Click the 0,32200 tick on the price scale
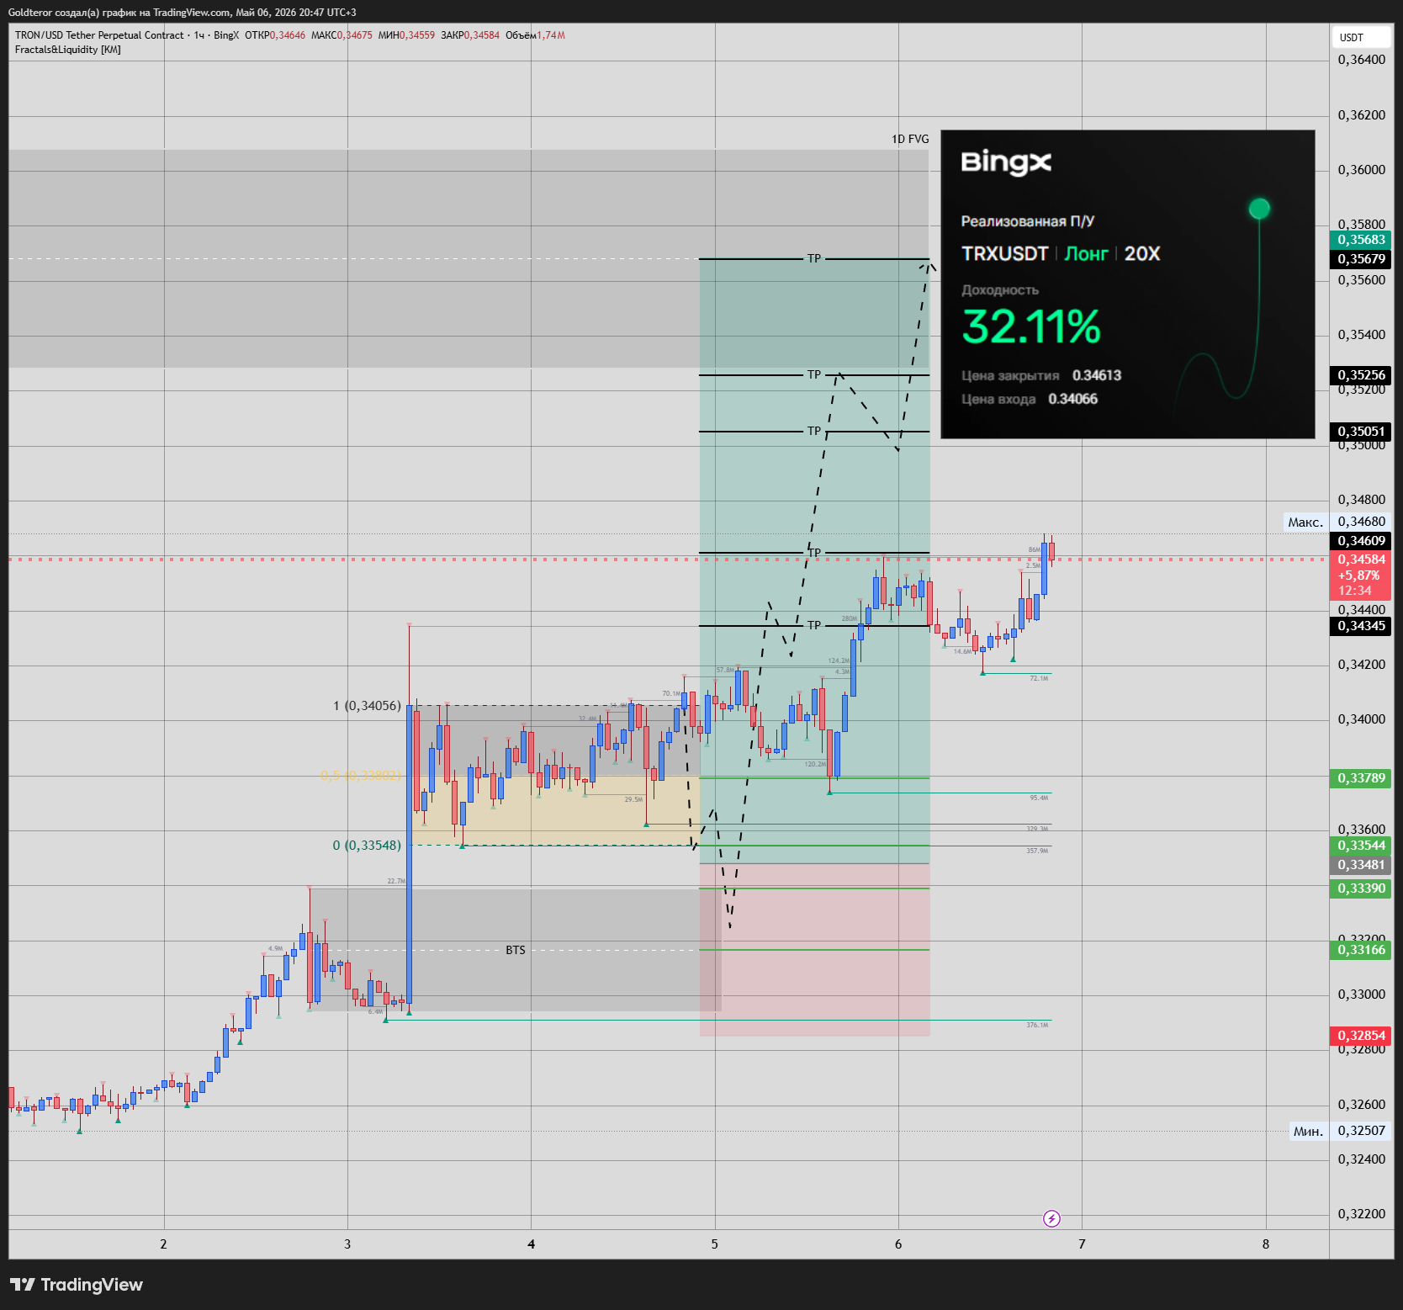Screen dimensions: 1403x1310 1361,1214
